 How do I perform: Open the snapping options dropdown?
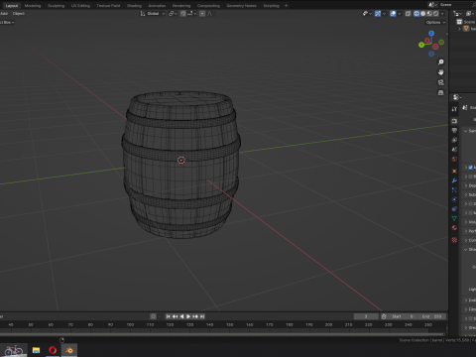(192, 14)
